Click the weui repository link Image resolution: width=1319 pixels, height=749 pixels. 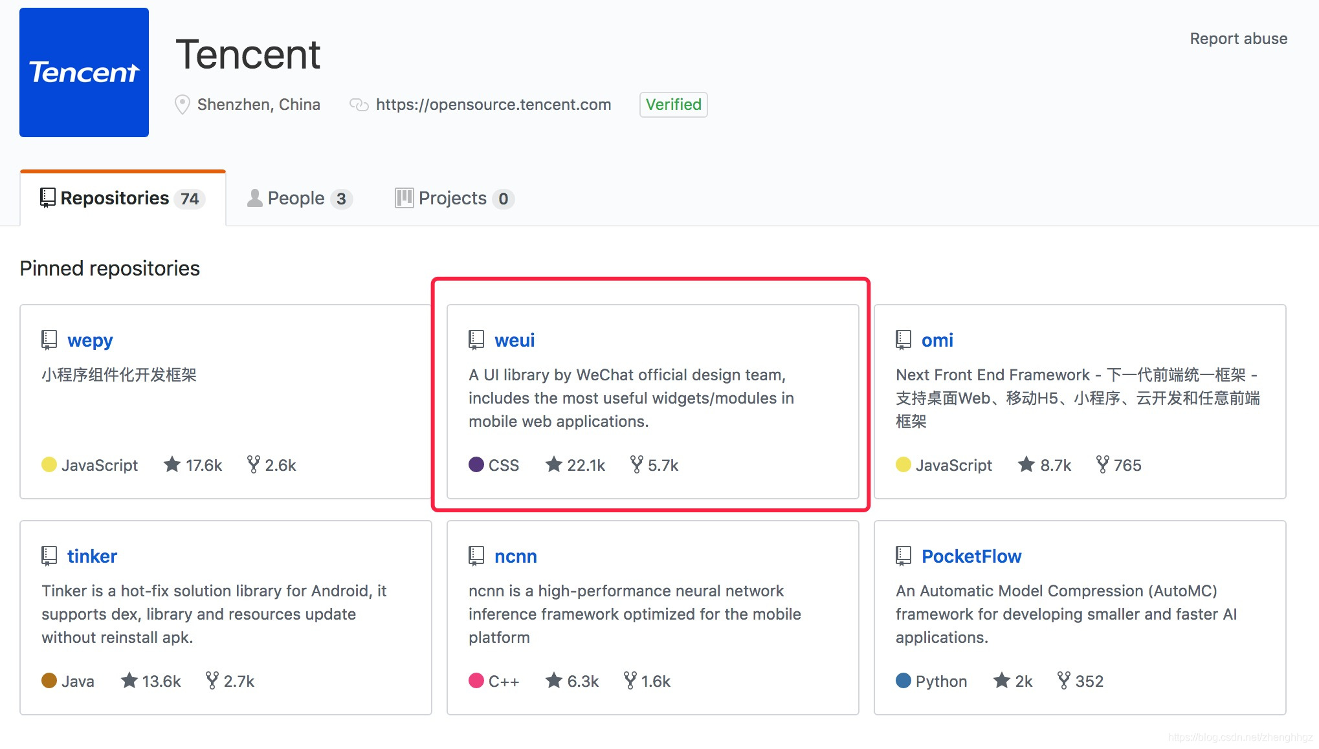coord(514,339)
